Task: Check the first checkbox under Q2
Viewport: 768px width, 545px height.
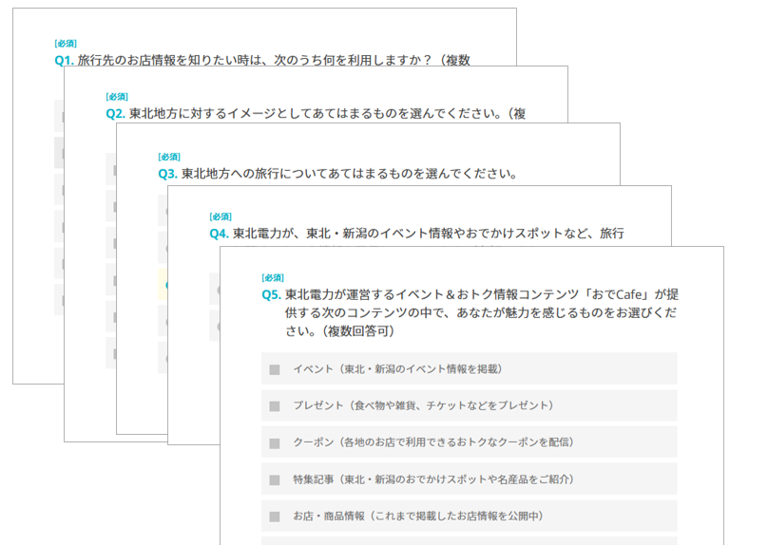Action: tap(112, 169)
